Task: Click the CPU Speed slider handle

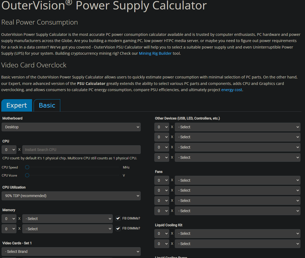Action: click(27, 167)
